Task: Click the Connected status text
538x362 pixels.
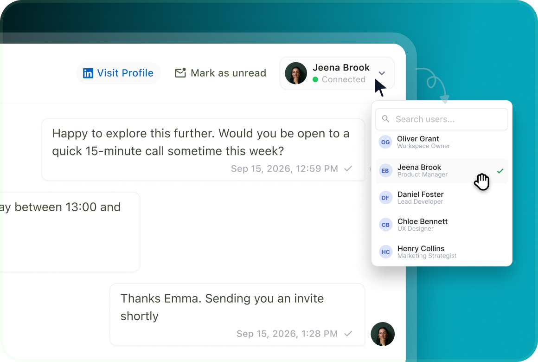Action: 344,79
